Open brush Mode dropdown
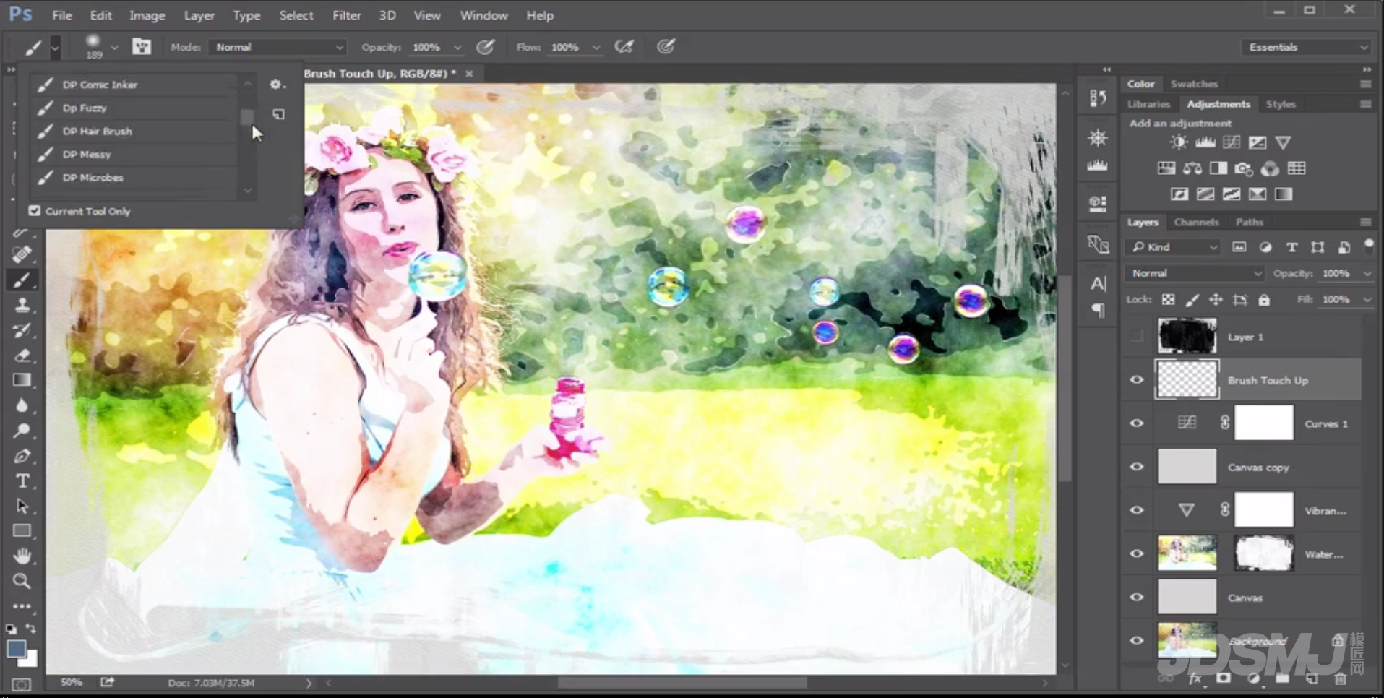The height and width of the screenshot is (698, 1384). click(x=278, y=47)
